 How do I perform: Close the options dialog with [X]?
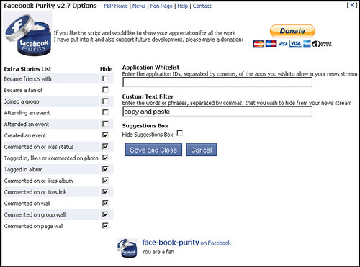[x=352, y=5]
